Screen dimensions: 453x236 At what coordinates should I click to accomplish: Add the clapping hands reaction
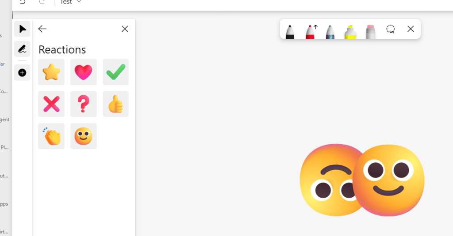click(51, 136)
